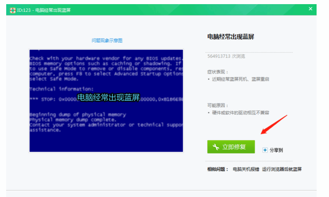
Task: Click the 问题现象示意图 link above the image
Action: (107, 40)
